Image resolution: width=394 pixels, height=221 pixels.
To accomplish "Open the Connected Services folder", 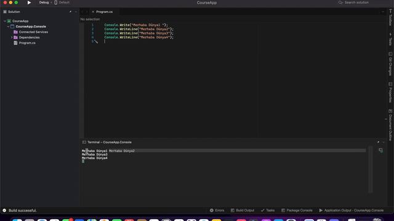I will click(33, 32).
